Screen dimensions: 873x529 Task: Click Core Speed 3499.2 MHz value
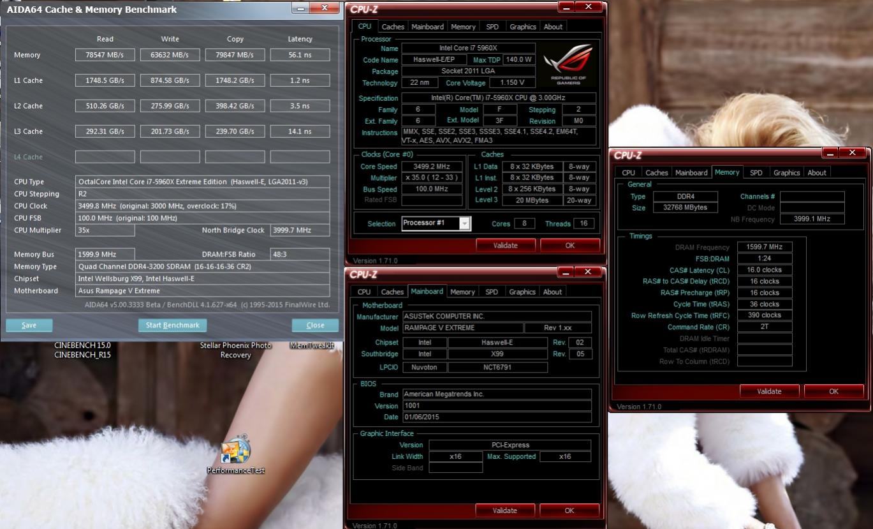432,167
